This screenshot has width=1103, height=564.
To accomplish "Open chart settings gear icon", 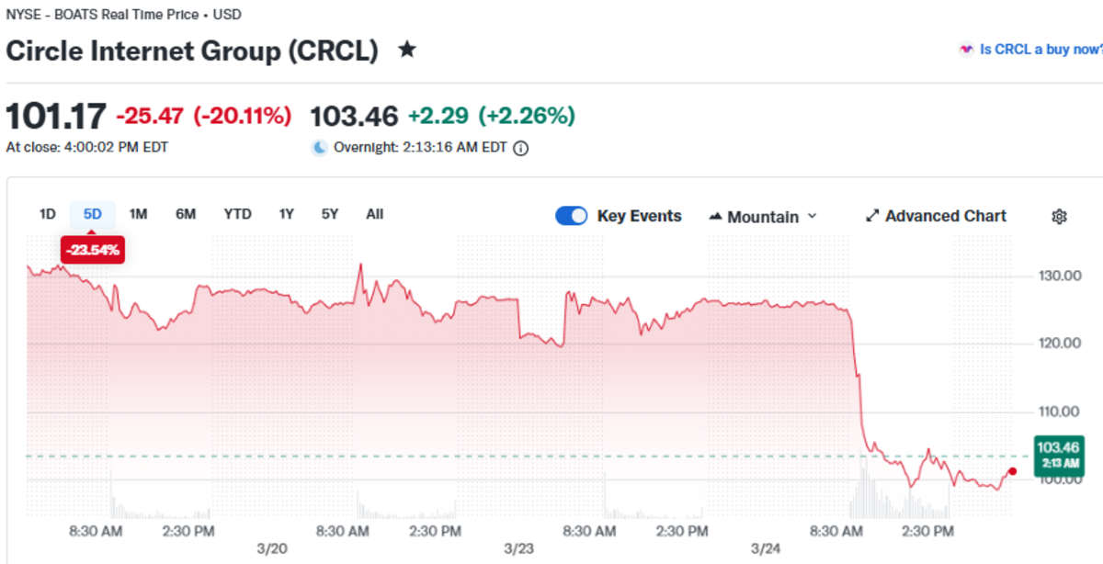I will (1059, 217).
